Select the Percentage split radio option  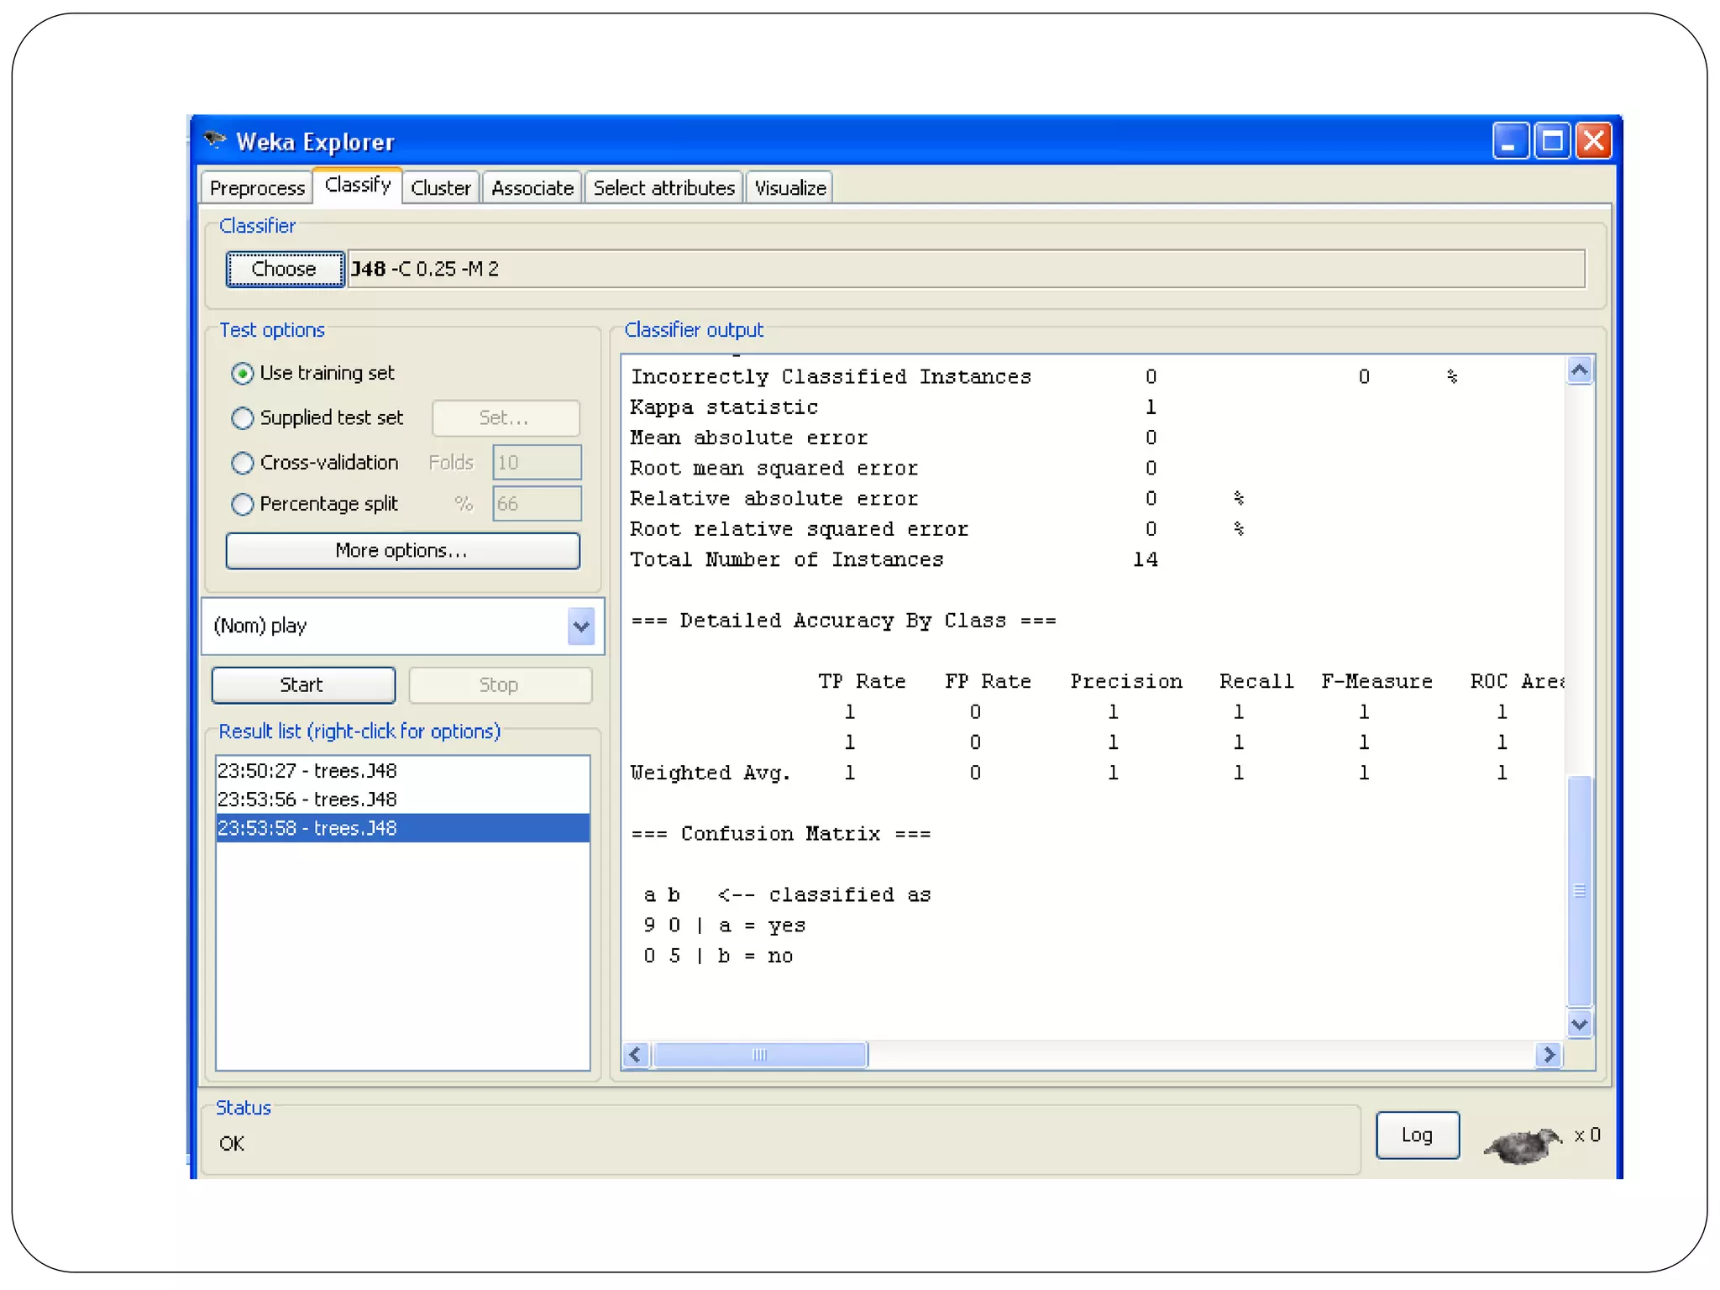point(243,504)
